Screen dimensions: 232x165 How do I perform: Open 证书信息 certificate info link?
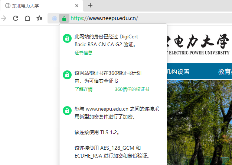coord(84,53)
